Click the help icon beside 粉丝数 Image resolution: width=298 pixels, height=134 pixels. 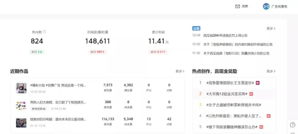click(x=44, y=32)
